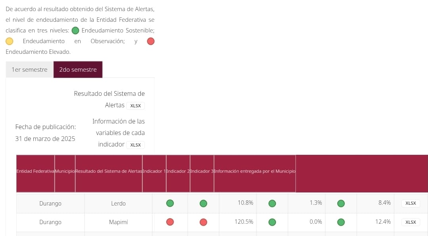Click the Municipio column header
This screenshot has width=428, height=236.
pos(65,171)
